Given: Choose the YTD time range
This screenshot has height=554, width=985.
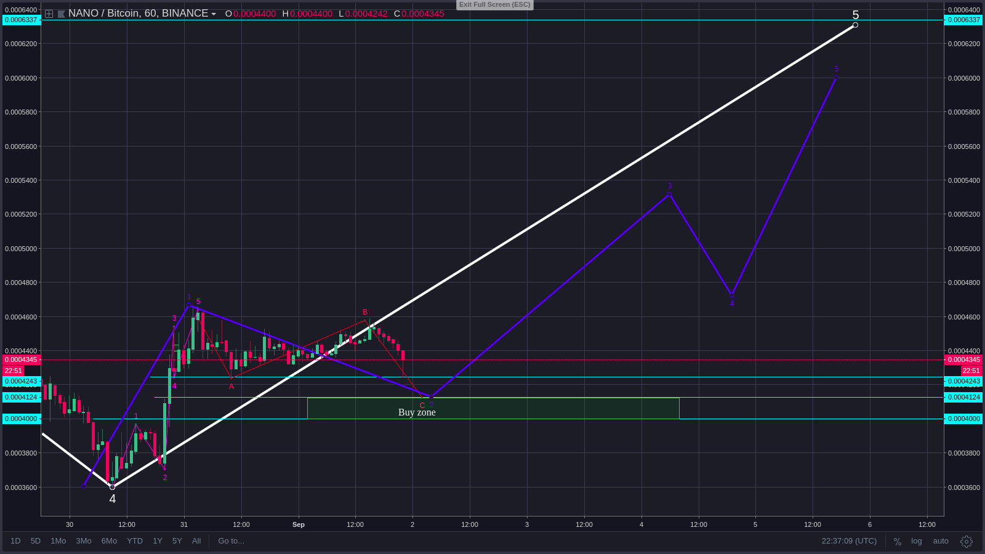Looking at the screenshot, I should (135, 541).
